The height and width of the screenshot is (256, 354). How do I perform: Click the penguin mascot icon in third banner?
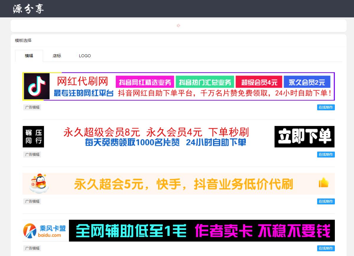(x=39, y=184)
